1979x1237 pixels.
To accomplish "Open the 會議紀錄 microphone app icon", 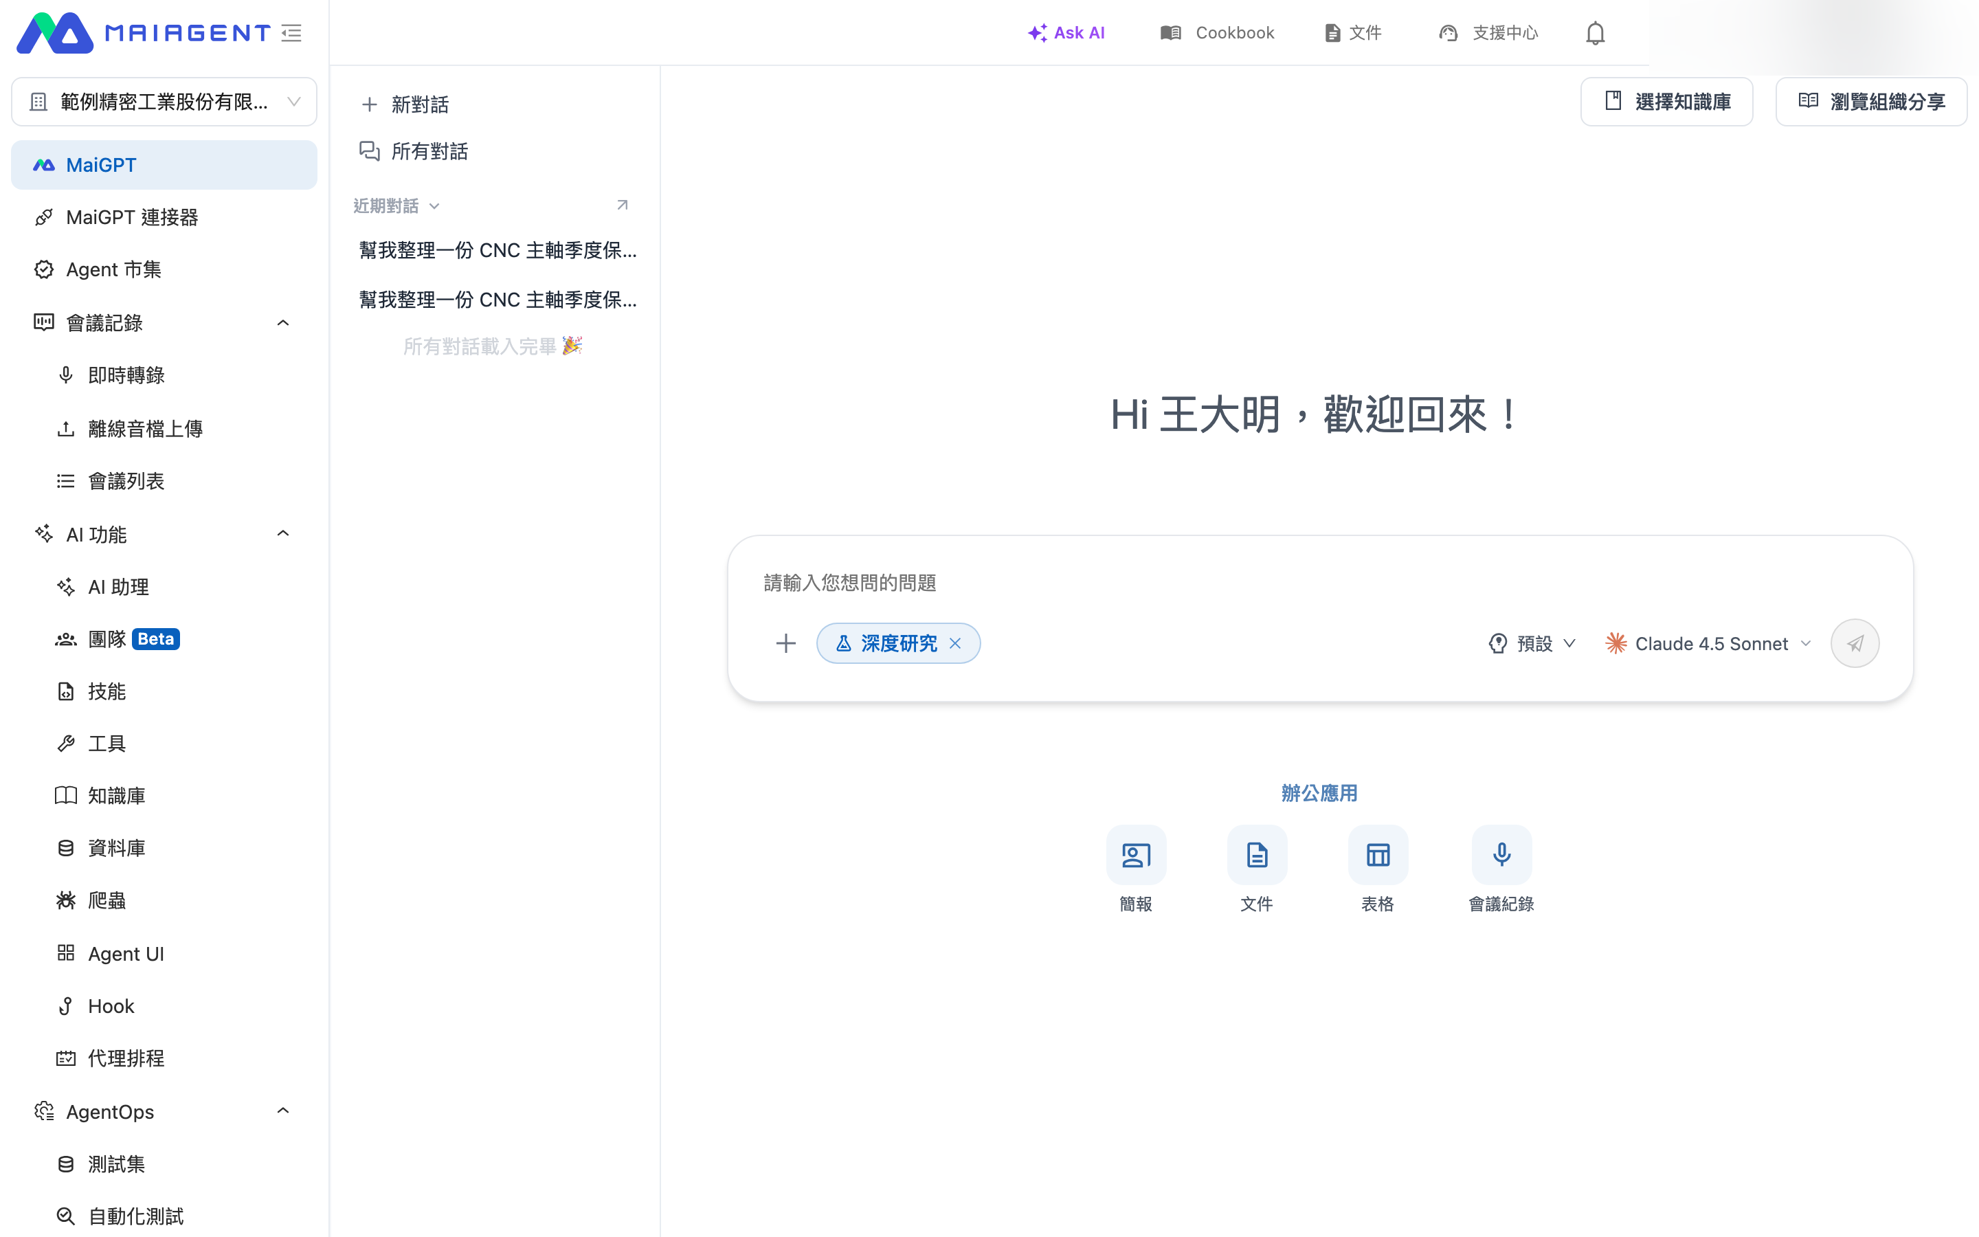I will click(1501, 855).
